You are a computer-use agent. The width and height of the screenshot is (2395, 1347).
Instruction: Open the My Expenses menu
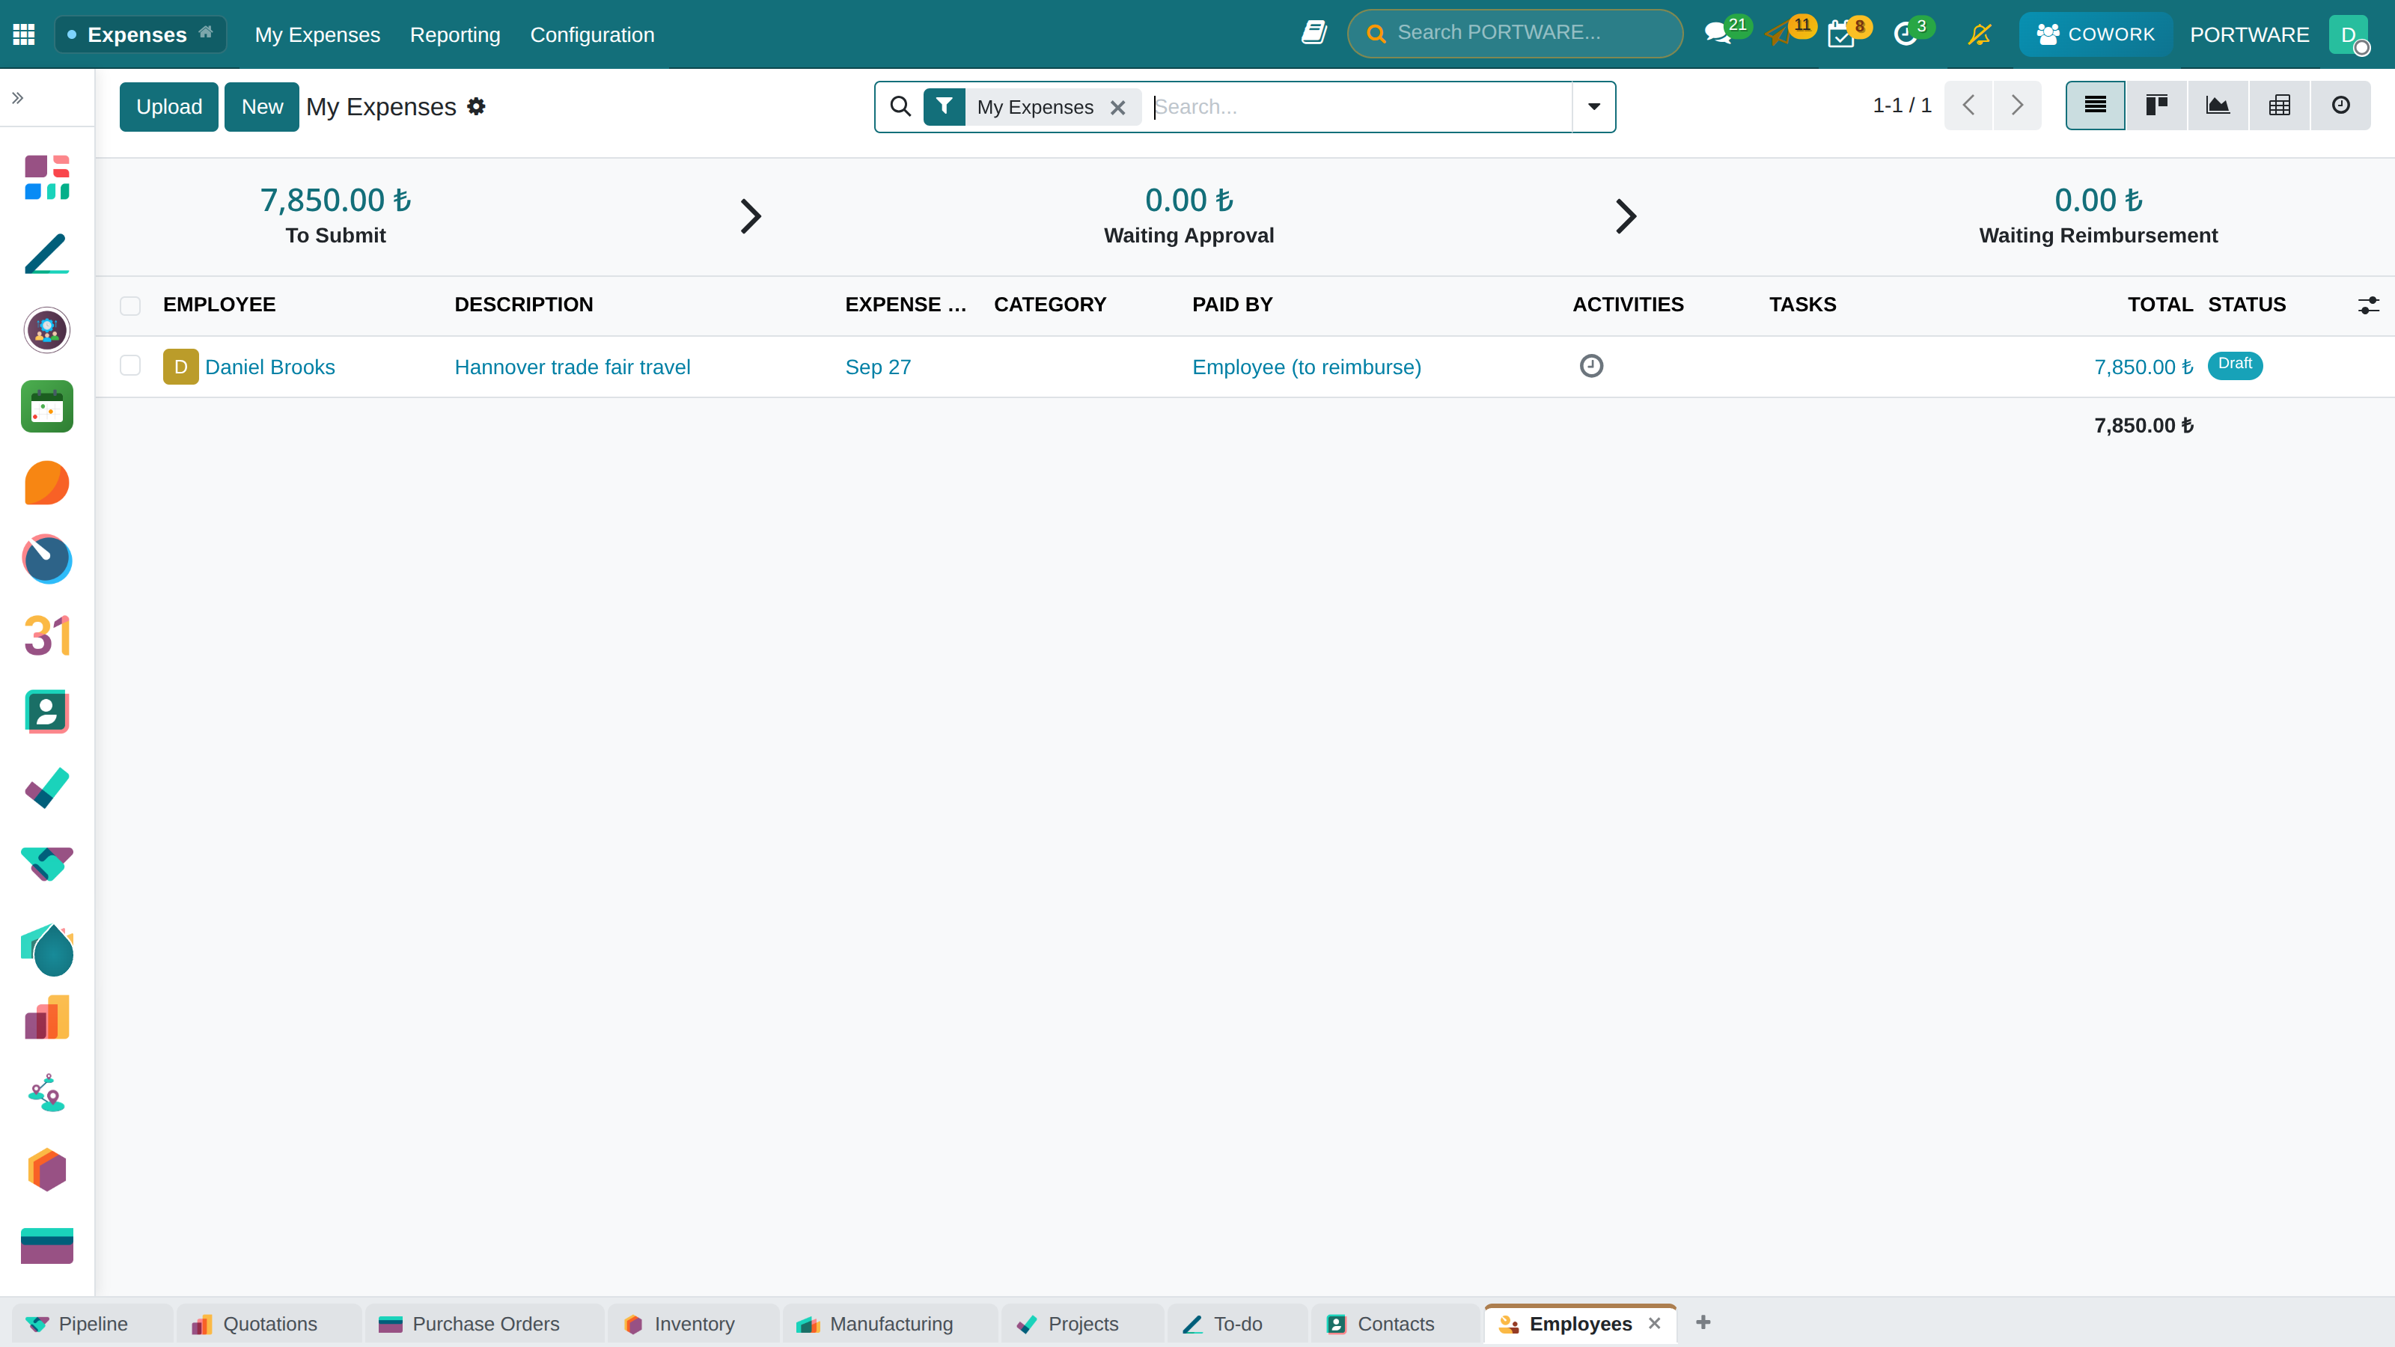click(318, 34)
